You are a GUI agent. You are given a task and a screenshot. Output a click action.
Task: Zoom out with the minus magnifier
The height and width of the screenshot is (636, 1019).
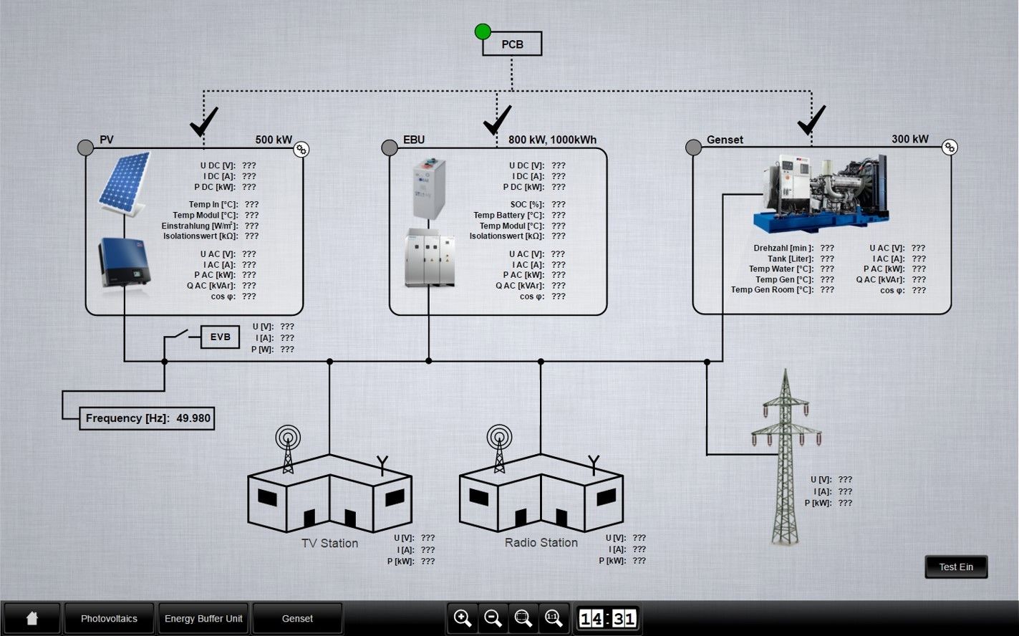click(493, 618)
